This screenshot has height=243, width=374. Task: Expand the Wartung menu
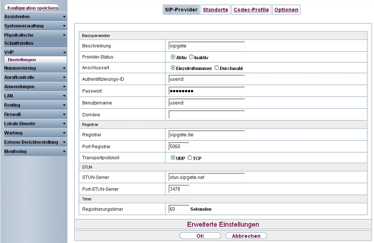[36, 133]
